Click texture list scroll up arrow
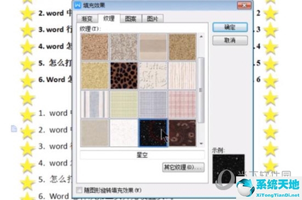Image resolution: width=302 pixels, height=200 pixels. pyautogui.click(x=202, y=36)
